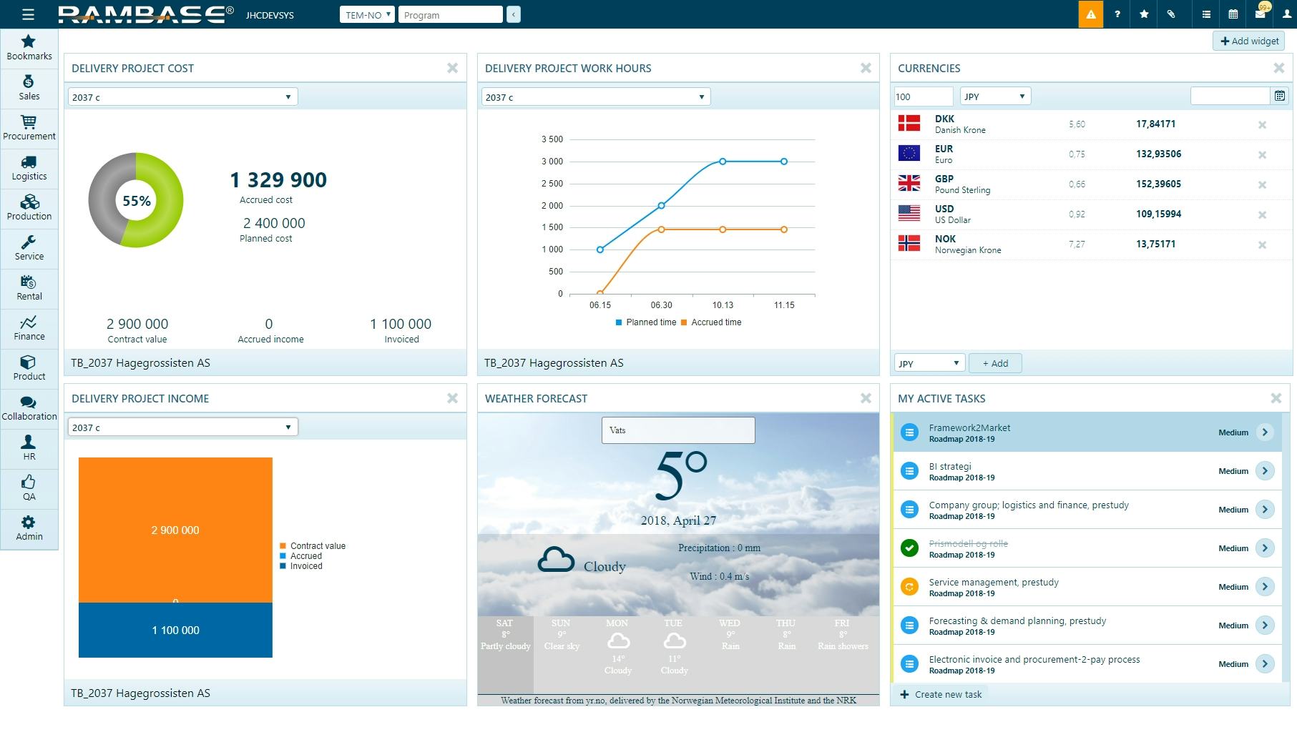Open the currency date picker calendar icon
The image size is (1297, 732).
(1280, 96)
